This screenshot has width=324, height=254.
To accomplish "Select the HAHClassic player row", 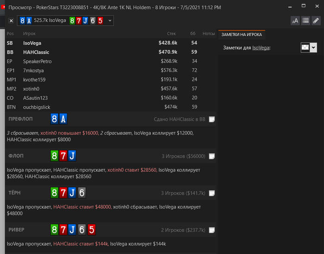I will click(111, 52).
